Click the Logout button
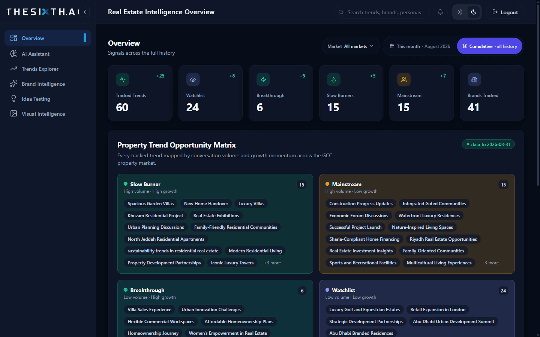Viewport: 540px width, 337px height. (505, 12)
